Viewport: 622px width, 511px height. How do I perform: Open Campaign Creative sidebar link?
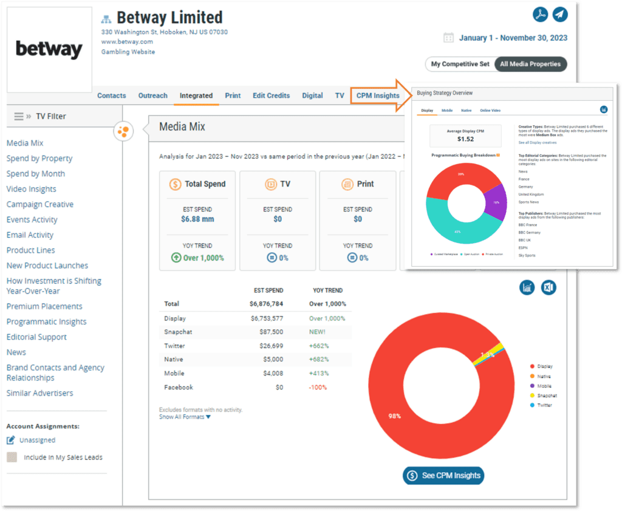[x=40, y=204]
